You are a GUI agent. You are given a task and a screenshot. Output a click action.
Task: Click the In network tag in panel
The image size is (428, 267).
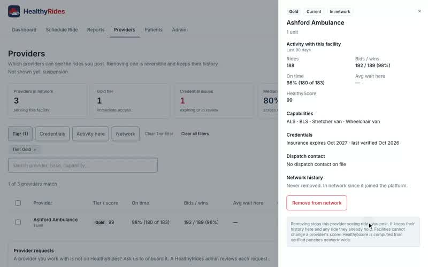(x=340, y=11)
